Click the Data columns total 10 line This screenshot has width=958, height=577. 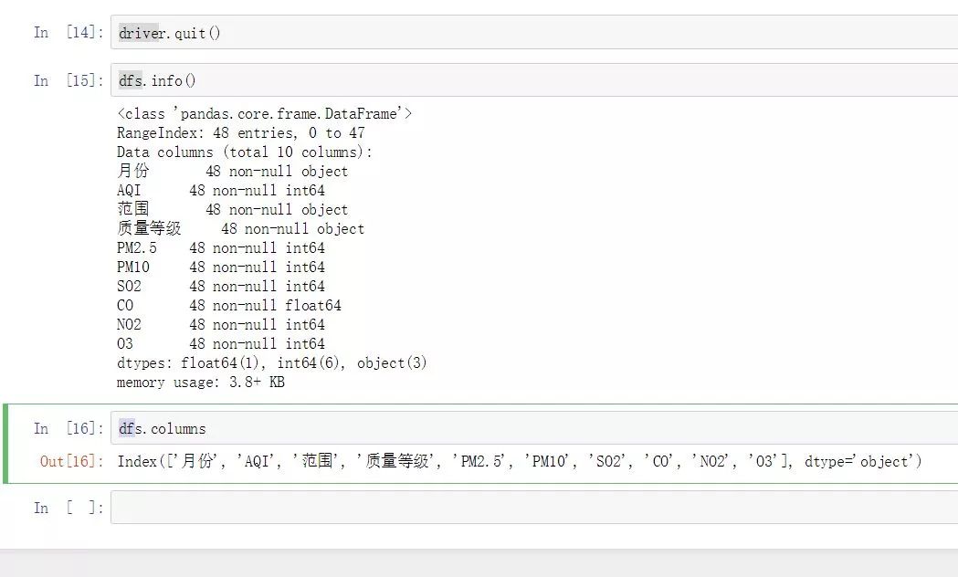245,152
